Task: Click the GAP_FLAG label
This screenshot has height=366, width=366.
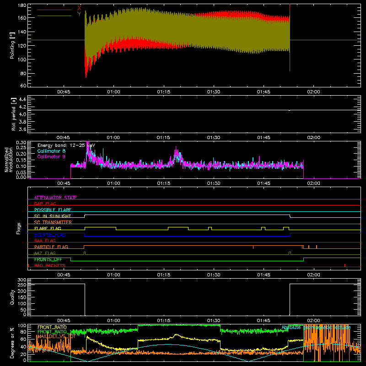Action: pos(45,204)
